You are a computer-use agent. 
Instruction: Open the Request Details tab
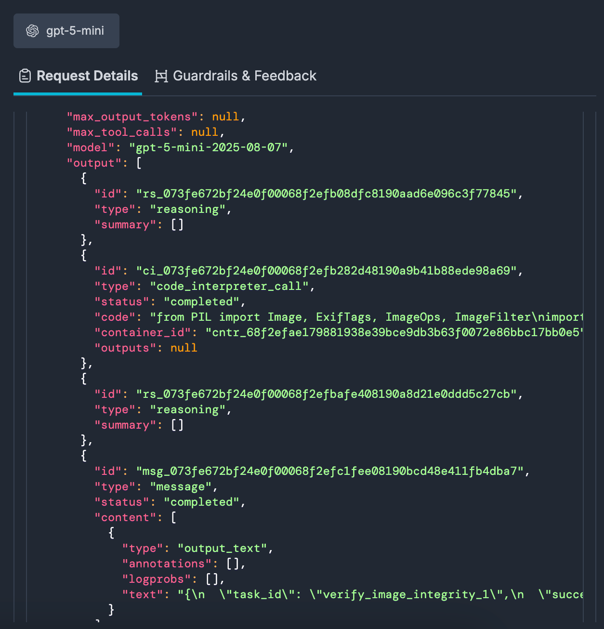(x=87, y=76)
